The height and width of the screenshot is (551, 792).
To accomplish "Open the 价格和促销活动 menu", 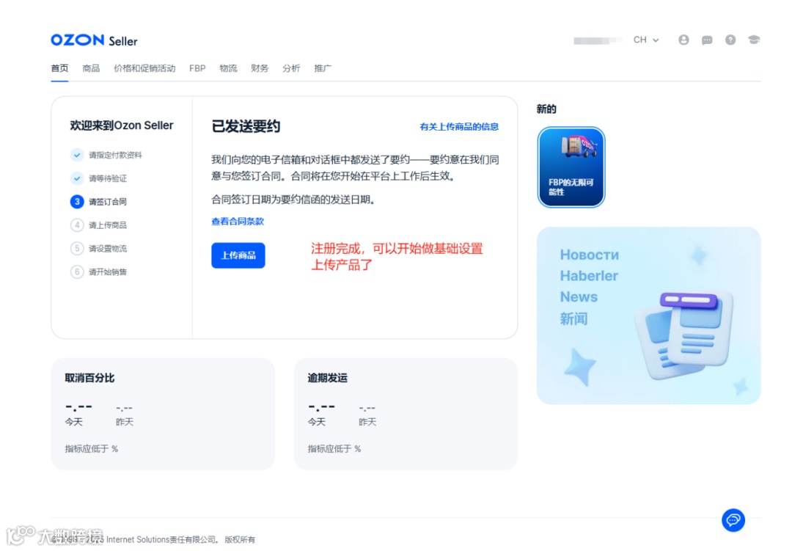I will point(144,68).
